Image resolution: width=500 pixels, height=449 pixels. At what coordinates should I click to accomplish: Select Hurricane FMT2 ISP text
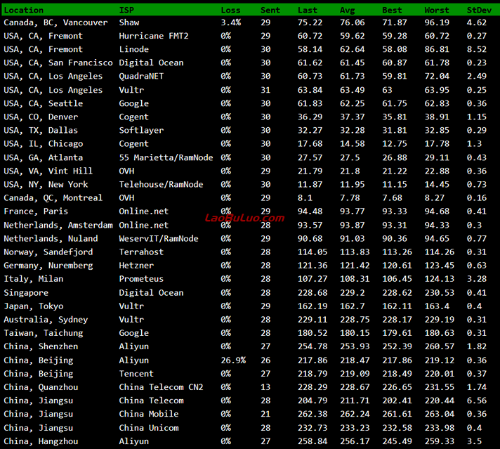(154, 36)
